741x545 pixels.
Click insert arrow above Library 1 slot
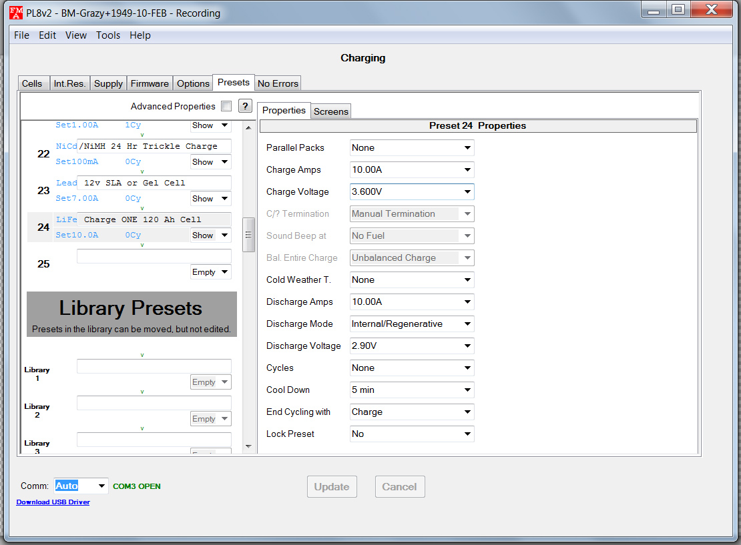click(142, 355)
